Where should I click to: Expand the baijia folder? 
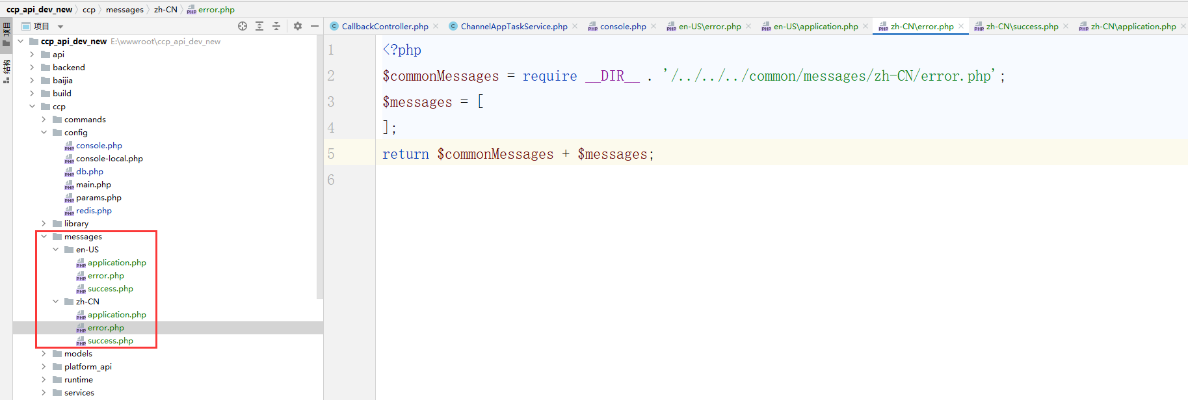tap(32, 80)
